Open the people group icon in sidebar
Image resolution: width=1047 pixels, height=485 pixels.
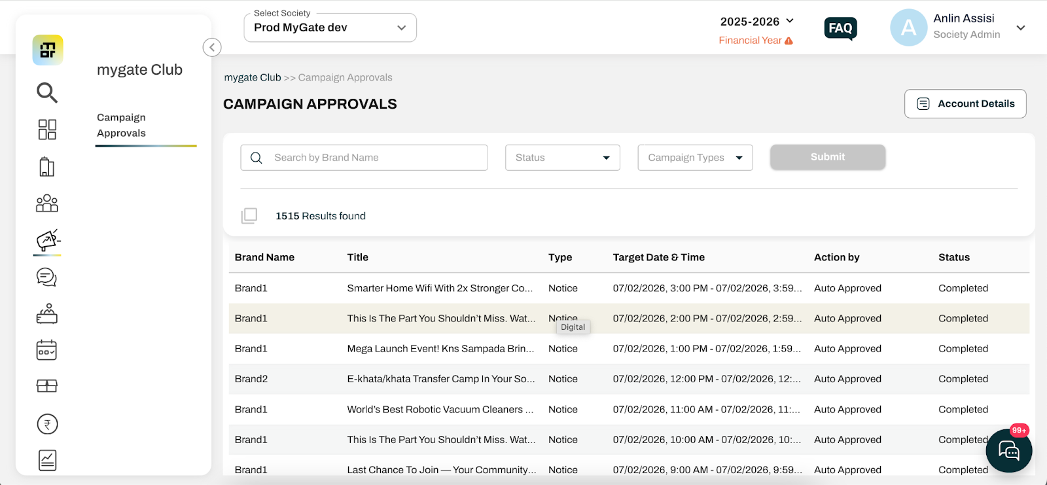tap(47, 204)
